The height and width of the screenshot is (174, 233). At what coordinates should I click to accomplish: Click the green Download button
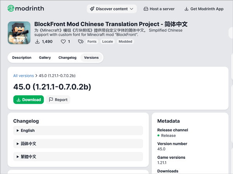click(28, 99)
